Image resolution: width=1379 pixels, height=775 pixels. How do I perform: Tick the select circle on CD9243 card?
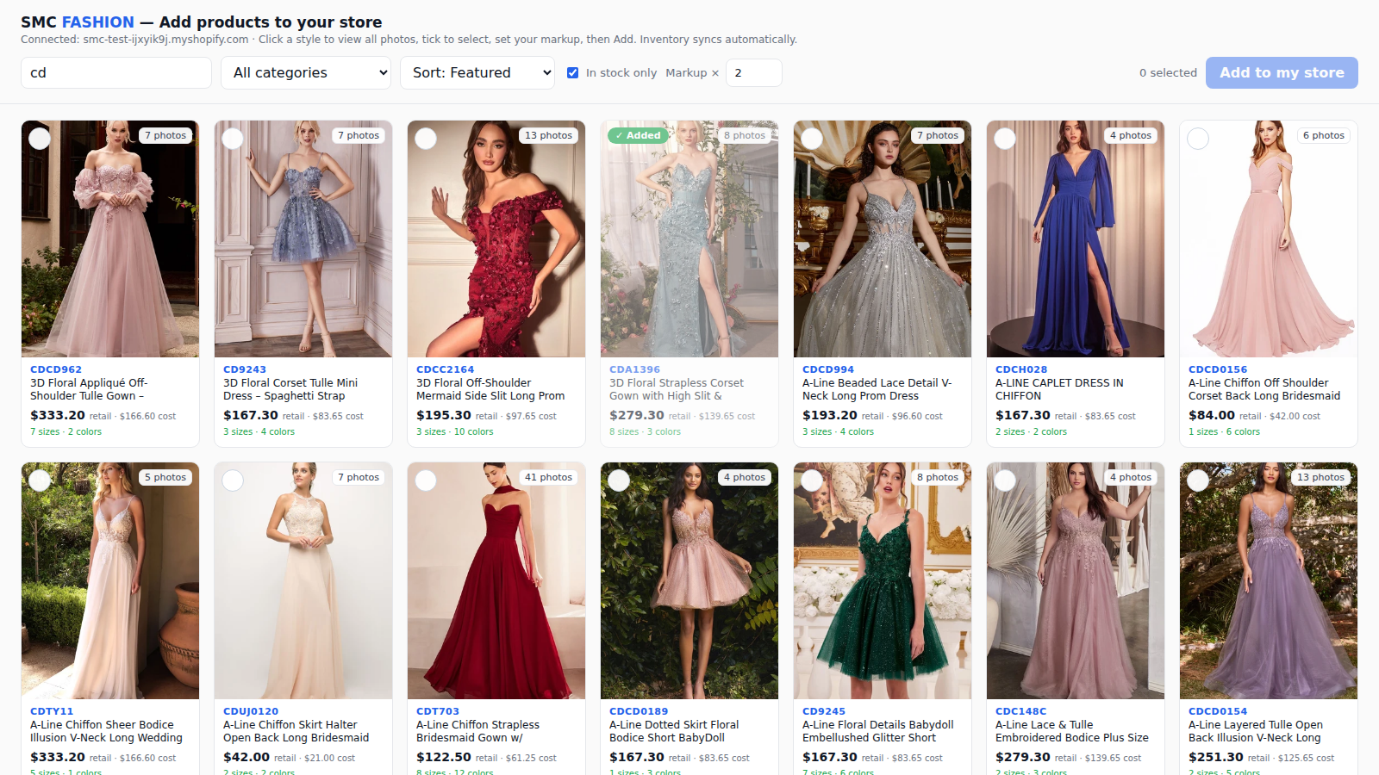tap(233, 139)
